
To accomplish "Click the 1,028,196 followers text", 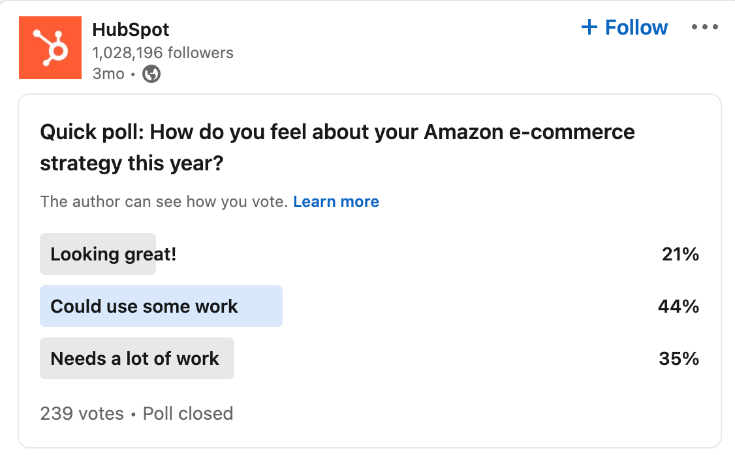I will [163, 53].
